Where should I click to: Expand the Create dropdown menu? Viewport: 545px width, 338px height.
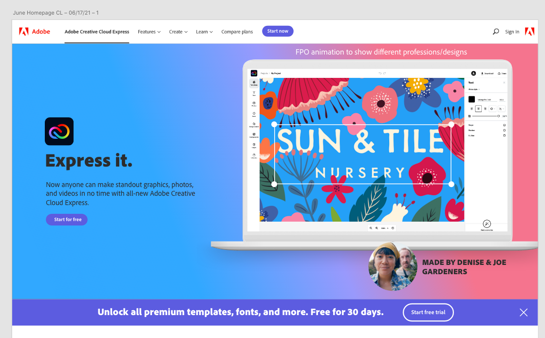[178, 32]
